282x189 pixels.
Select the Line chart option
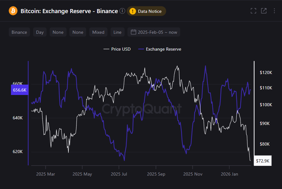117,32
